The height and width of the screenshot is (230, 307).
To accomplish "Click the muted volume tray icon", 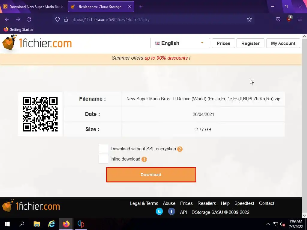I will click(x=282, y=224).
